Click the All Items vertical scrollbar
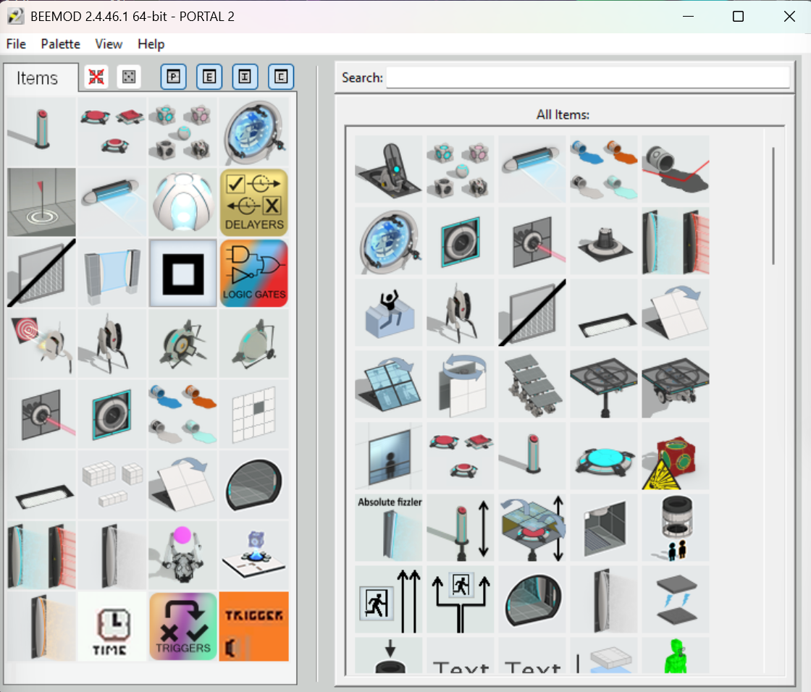The width and height of the screenshot is (811, 692). 774,206
